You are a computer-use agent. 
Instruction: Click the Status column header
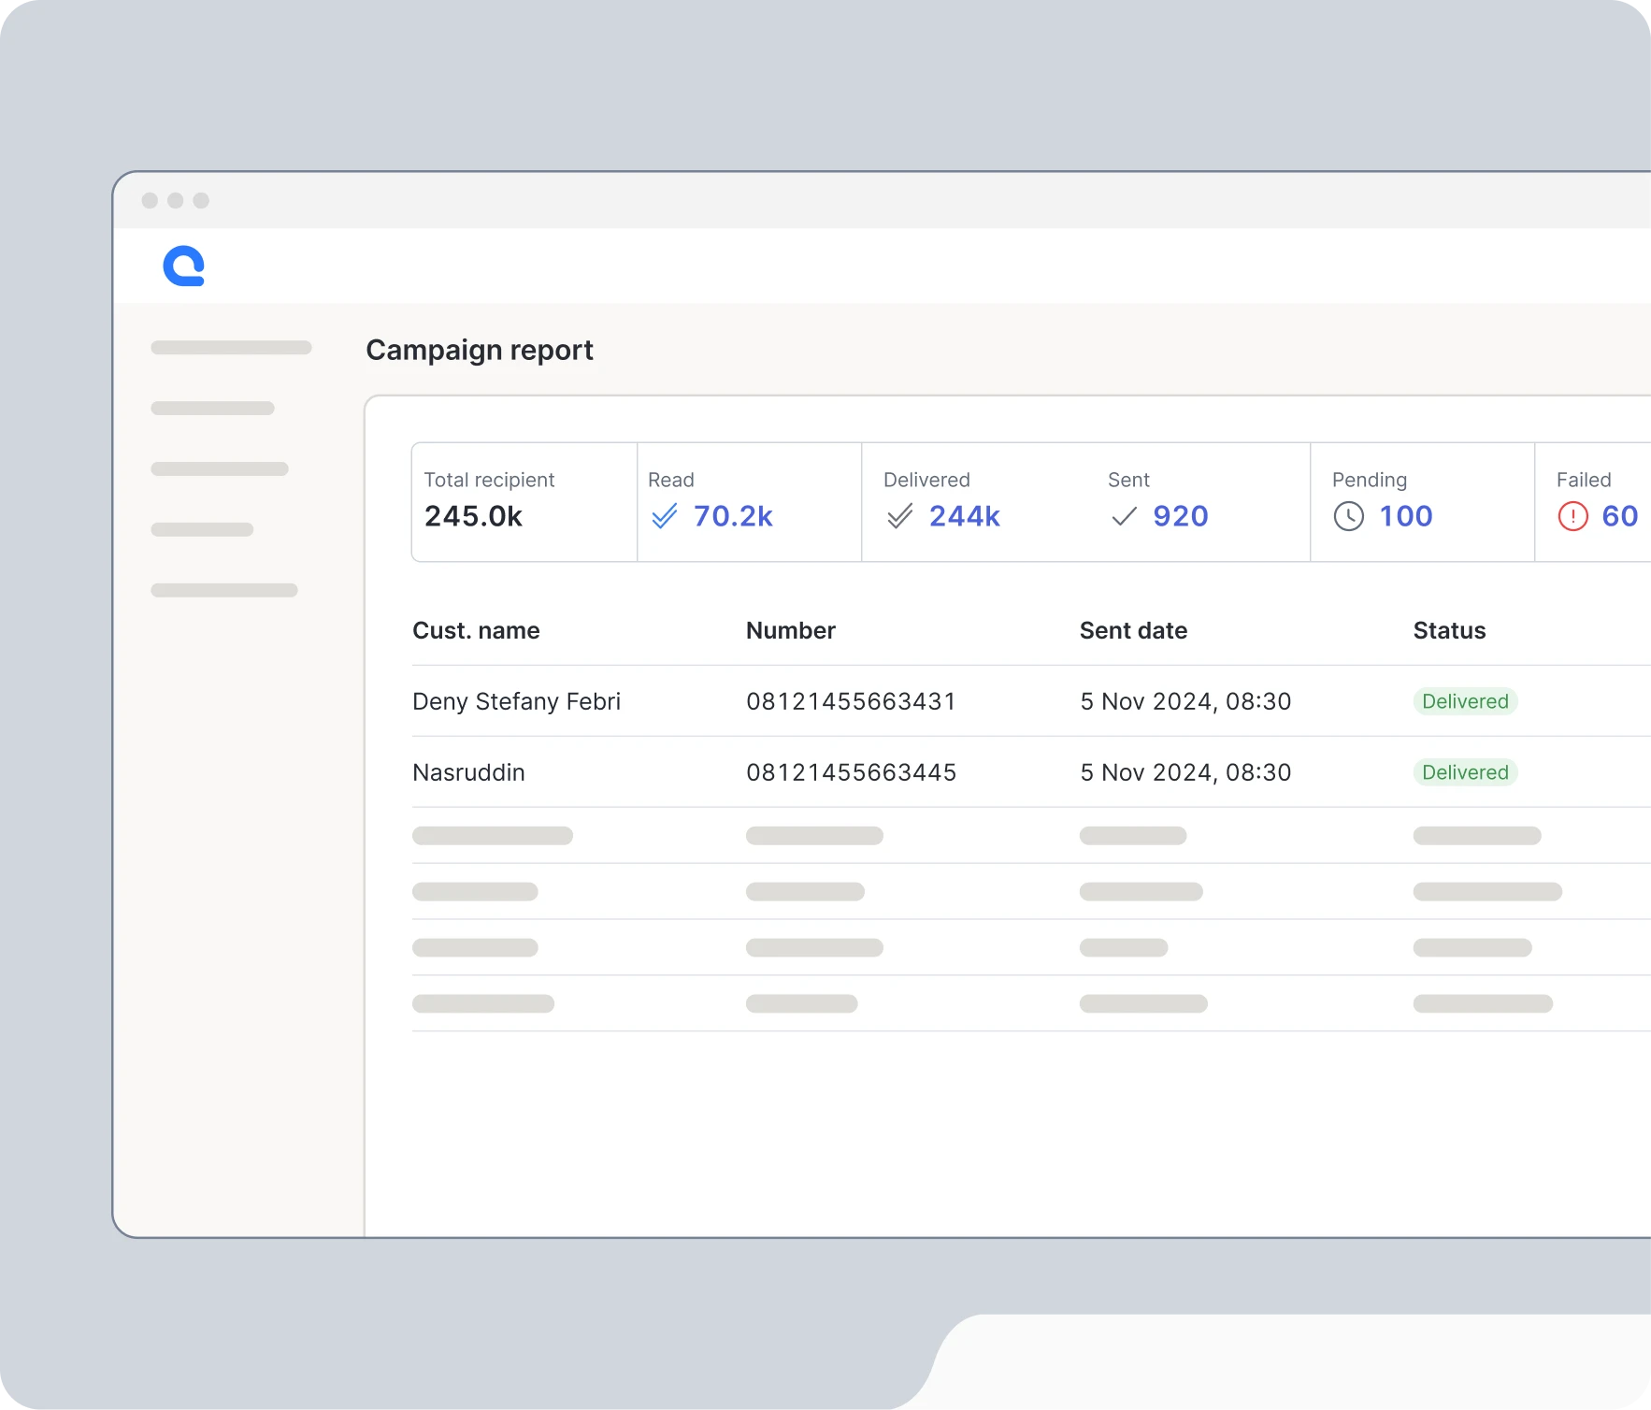(1449, 630)
